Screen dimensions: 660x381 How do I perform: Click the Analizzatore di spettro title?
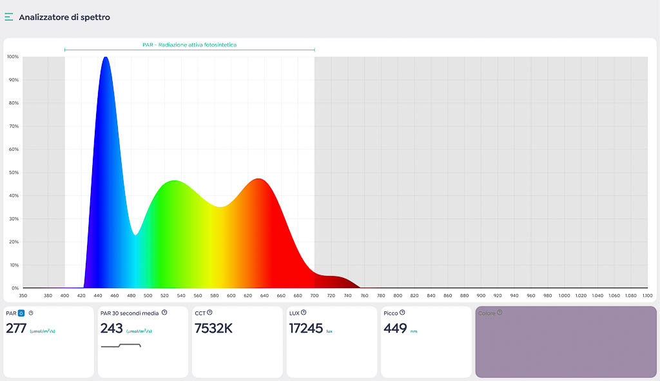click(x=64, y=17)
